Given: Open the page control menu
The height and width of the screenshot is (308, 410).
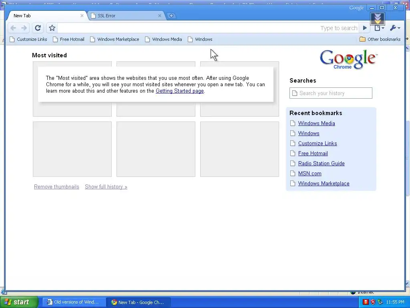Looking at the screenshot, I should click(x=379, y=28).
